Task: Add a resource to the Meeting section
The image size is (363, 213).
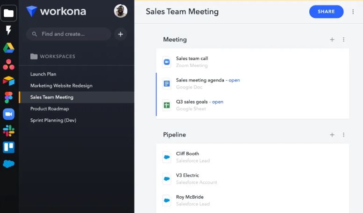Action: (332, 40)
